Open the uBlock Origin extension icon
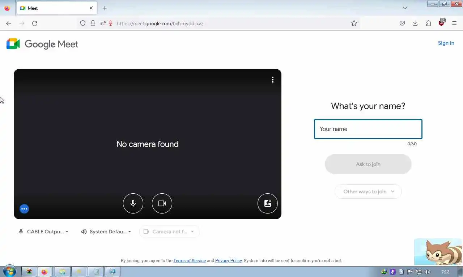 pos(442,23)
